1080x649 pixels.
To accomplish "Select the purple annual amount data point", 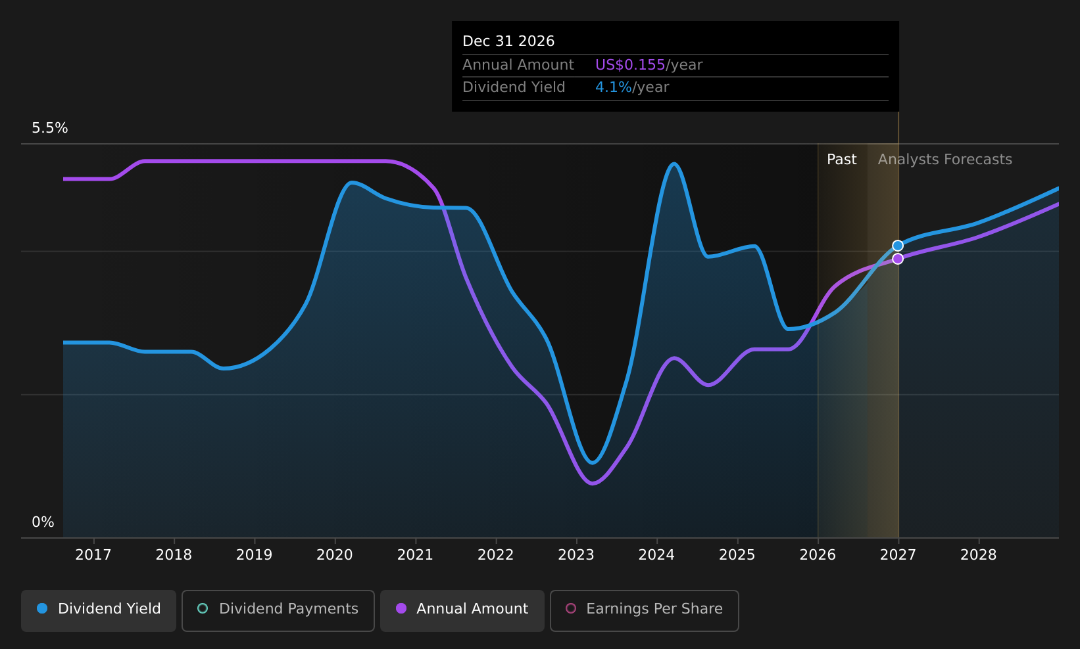I will point(898,259).
